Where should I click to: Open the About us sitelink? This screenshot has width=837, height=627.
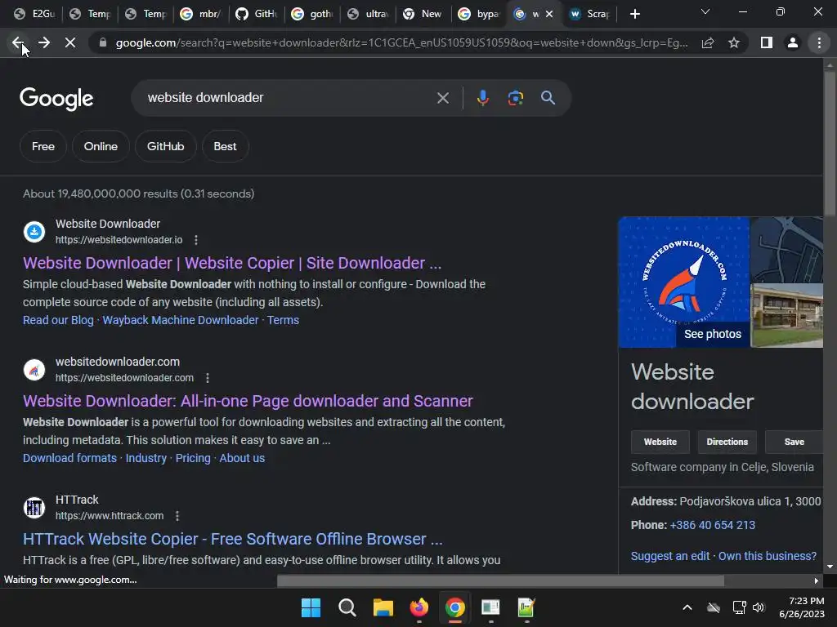pos(242,459)
